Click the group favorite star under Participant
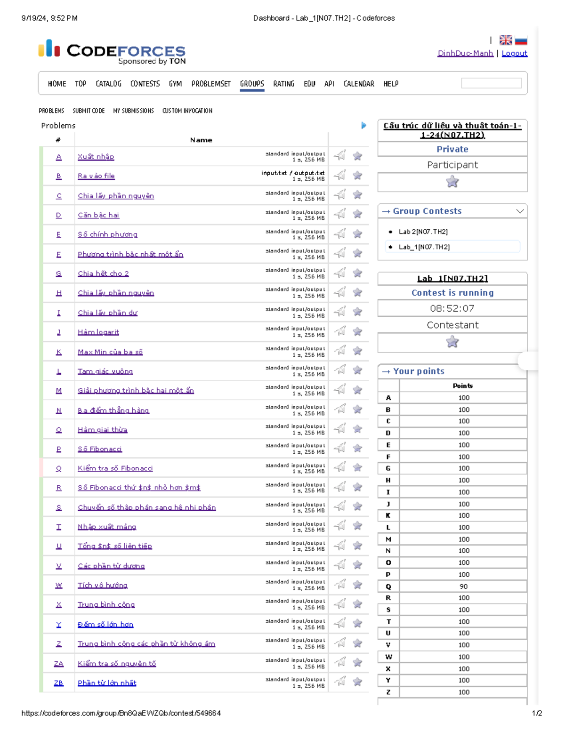The width and height of the screenshot is (565, 731). (452, 182)
